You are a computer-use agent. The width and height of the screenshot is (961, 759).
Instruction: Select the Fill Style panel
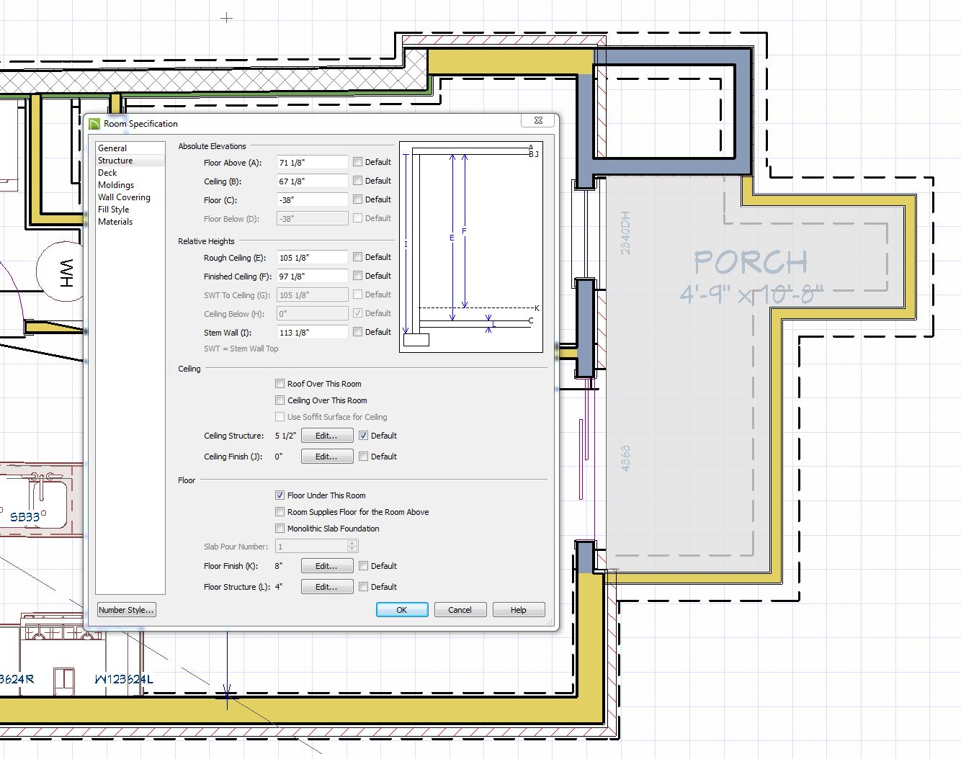(114, 210)
